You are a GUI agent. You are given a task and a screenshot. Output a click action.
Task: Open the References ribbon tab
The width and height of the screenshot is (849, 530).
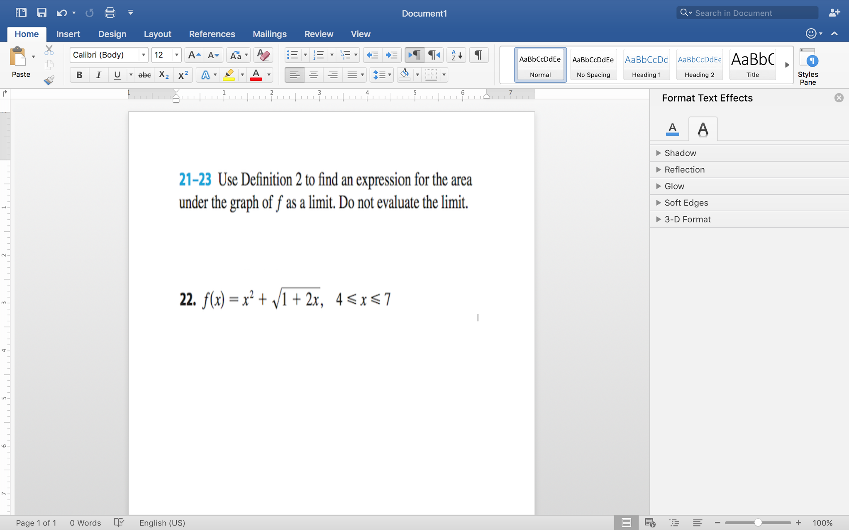(x=212, y=34)
